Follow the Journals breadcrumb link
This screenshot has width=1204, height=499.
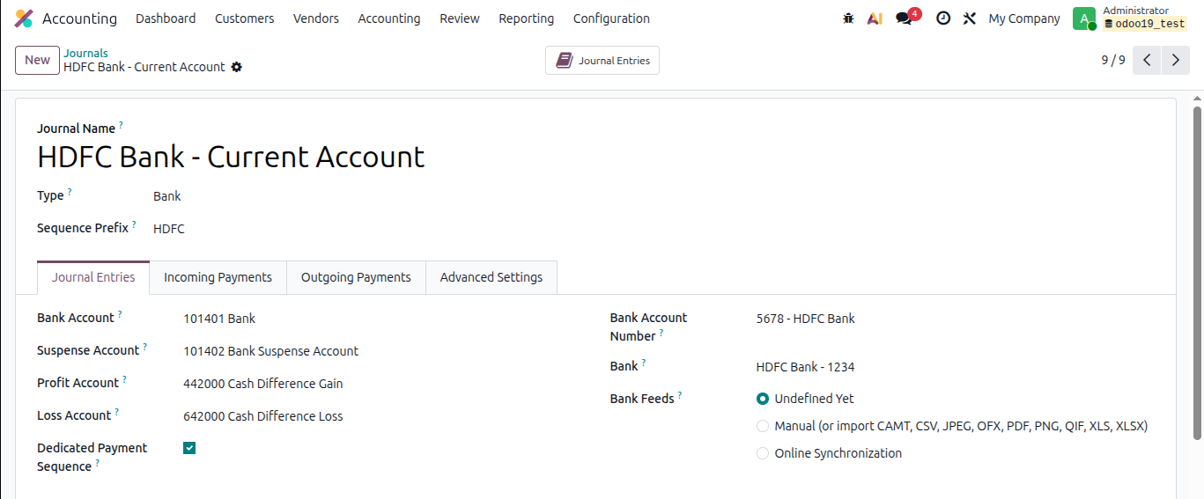[x=85, y=53]
